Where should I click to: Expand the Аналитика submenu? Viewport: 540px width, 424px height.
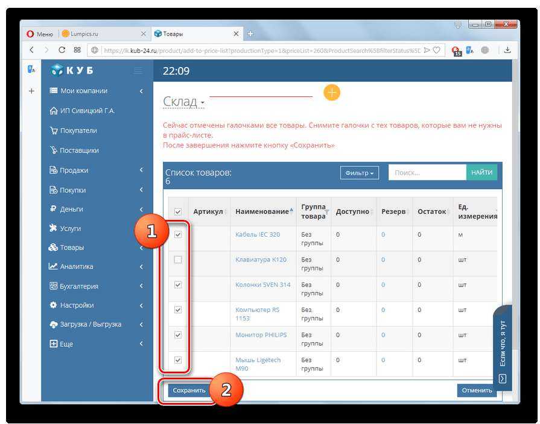click(x=141, y=266)
